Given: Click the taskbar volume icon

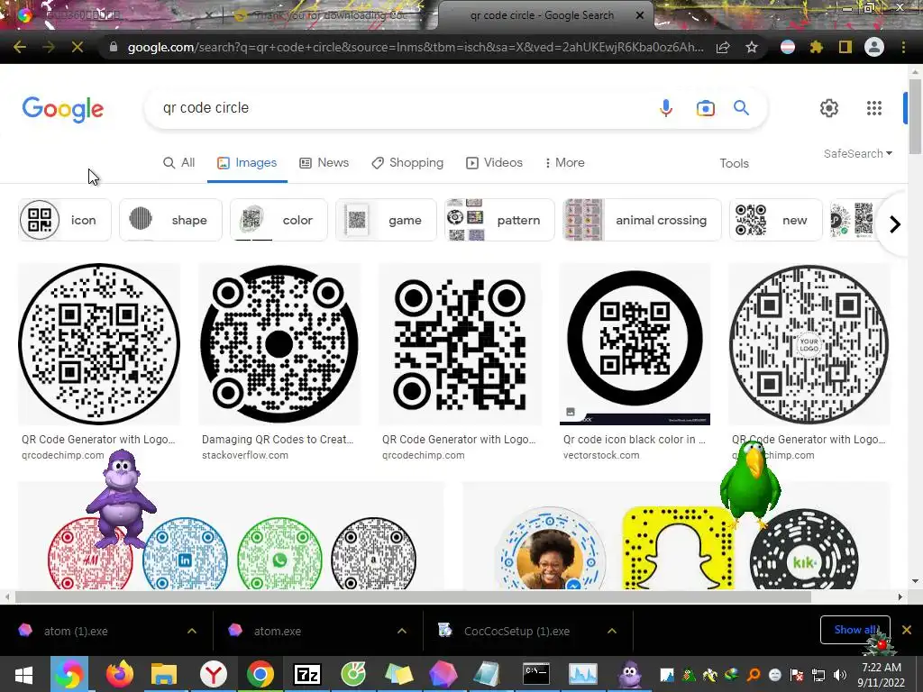Looking at the screenshot, I should tap(840, 674).
